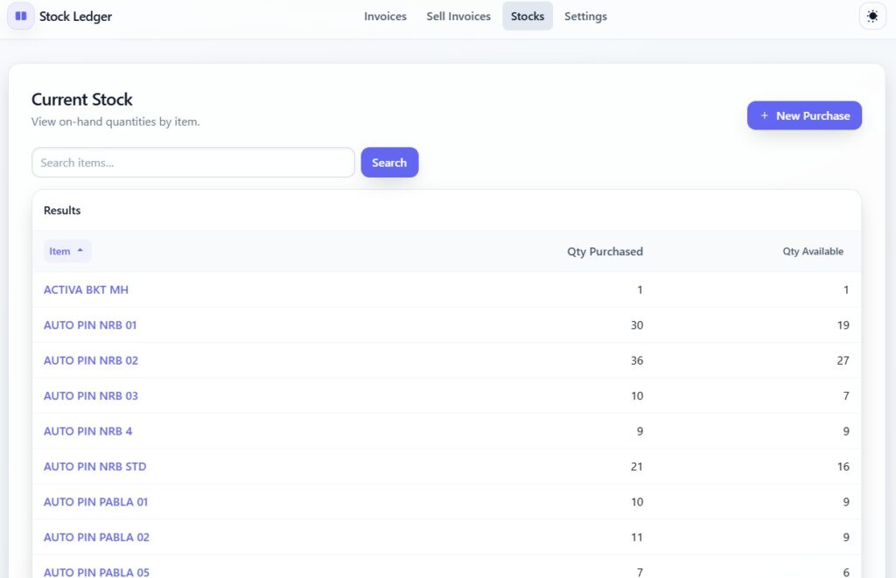Open the Invoices tab
896x578 pixels.
pyautogui.click(x=385, y=17)
